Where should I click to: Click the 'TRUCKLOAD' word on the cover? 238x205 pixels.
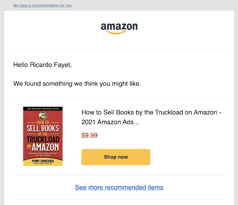coord(43,139)
